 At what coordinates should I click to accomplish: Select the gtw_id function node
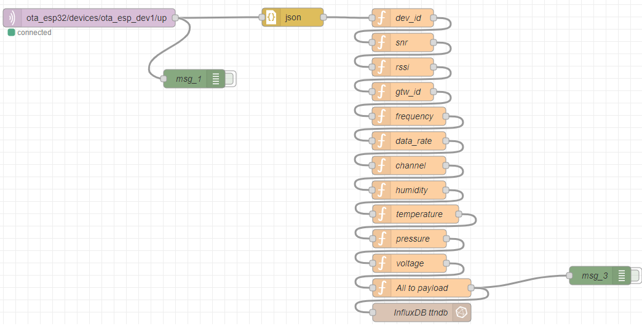[403, 92]
